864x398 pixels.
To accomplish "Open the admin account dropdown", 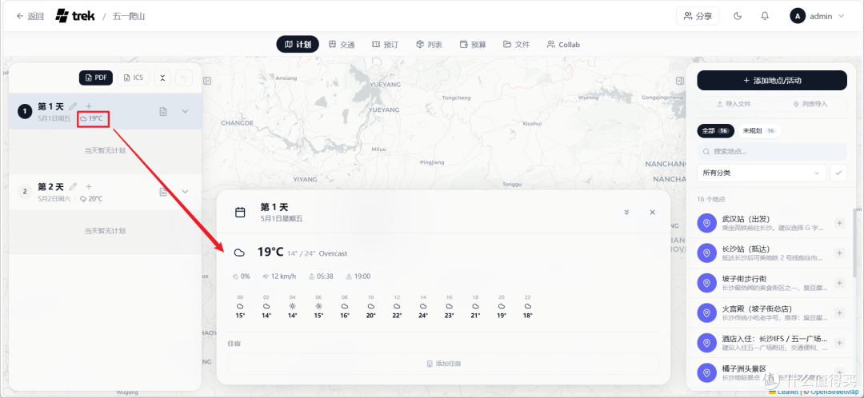I will pyautogui.click(x=817, y=16).
